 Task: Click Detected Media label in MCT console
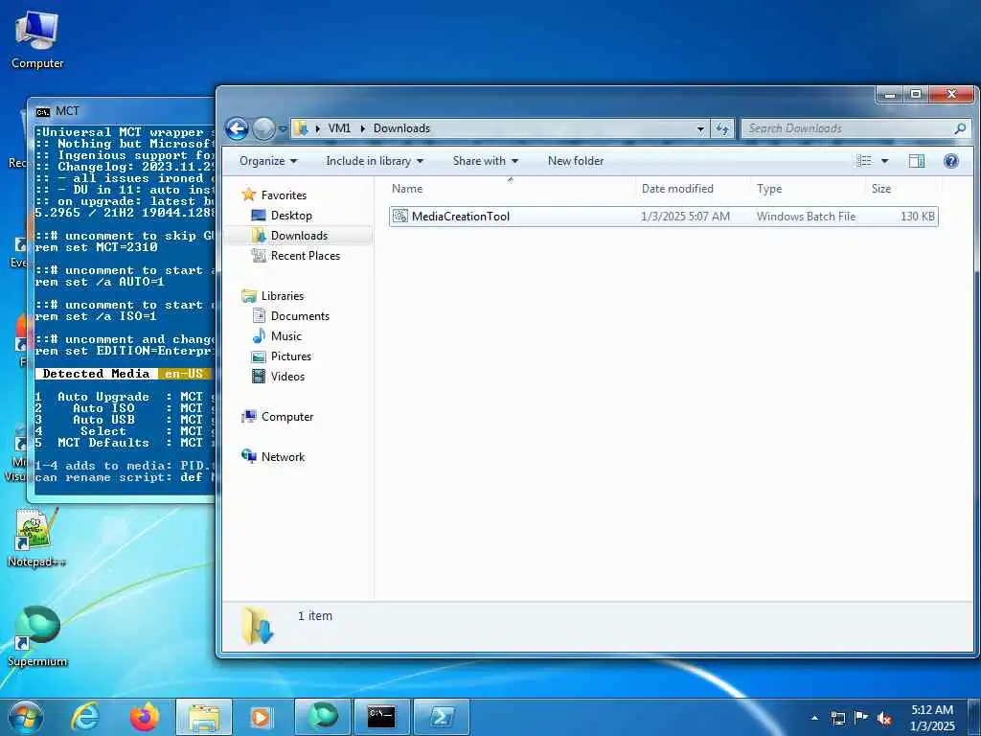[x=96, y=374]
